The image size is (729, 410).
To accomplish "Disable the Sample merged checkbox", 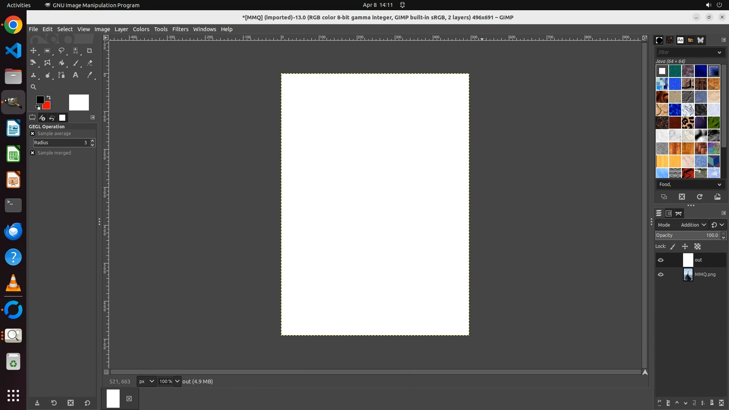I will [x=33, y=153].
